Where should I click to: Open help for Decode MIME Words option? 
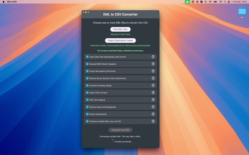pyautogui.click(x=153, y=64)
